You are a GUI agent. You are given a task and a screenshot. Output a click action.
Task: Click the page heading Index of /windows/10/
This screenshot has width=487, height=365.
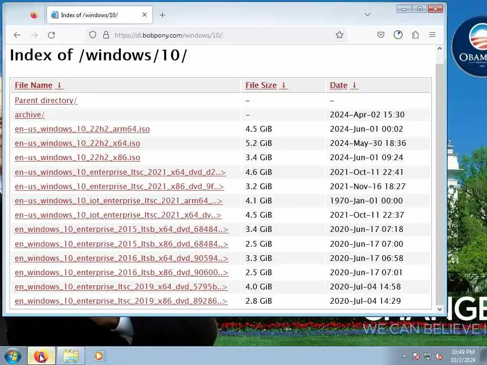tap(98, 55)
